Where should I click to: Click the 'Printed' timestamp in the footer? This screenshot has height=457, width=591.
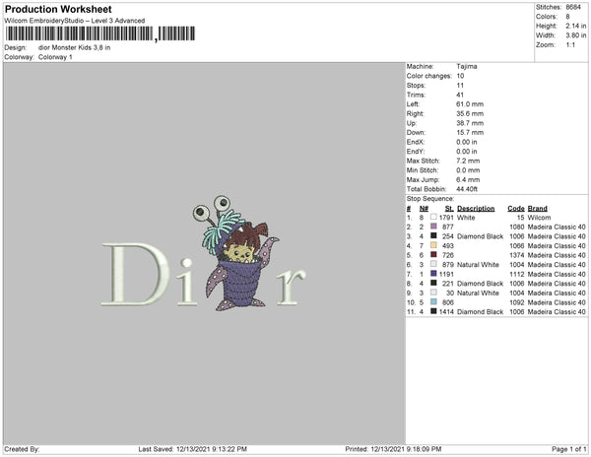[393, 449]
